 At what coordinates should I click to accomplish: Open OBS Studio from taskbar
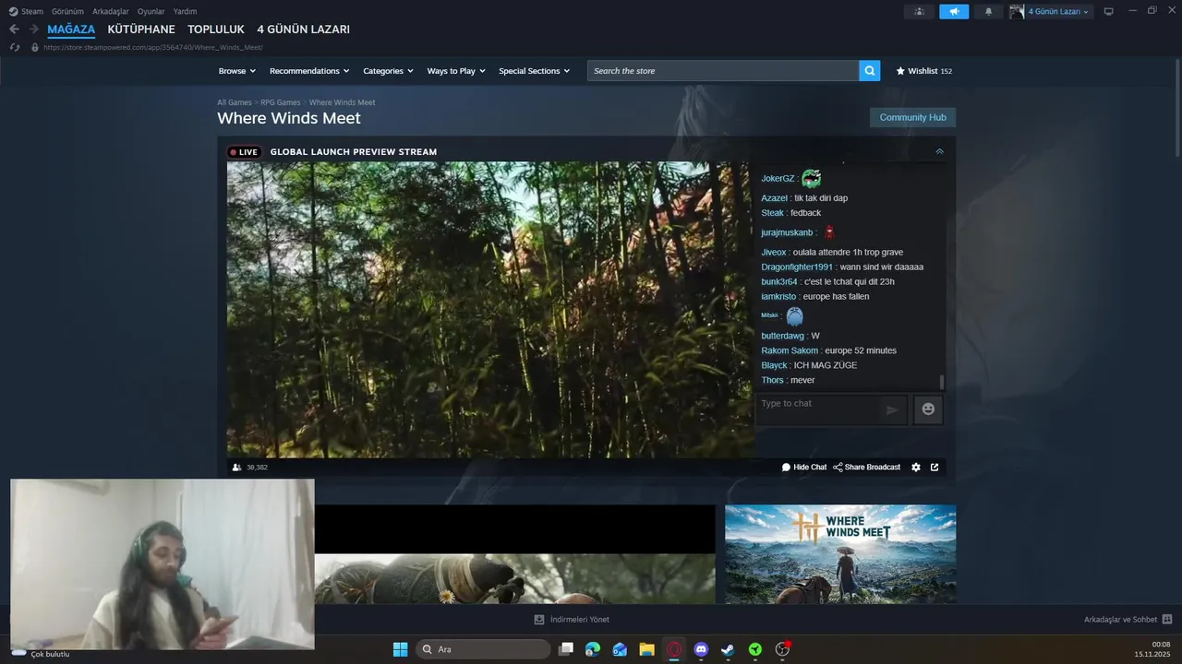click(x=782, y=649)
